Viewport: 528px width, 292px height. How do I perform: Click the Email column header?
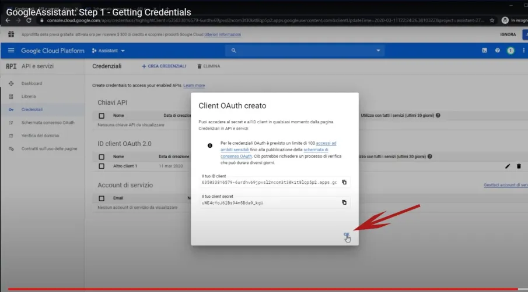(118, 198)
